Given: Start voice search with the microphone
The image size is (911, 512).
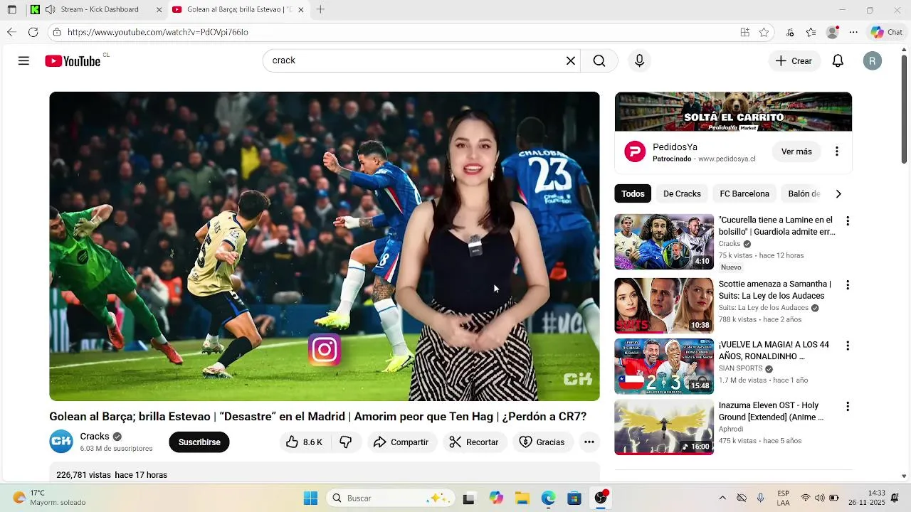Looking at the screenshot, I should [x=639, y=61].
